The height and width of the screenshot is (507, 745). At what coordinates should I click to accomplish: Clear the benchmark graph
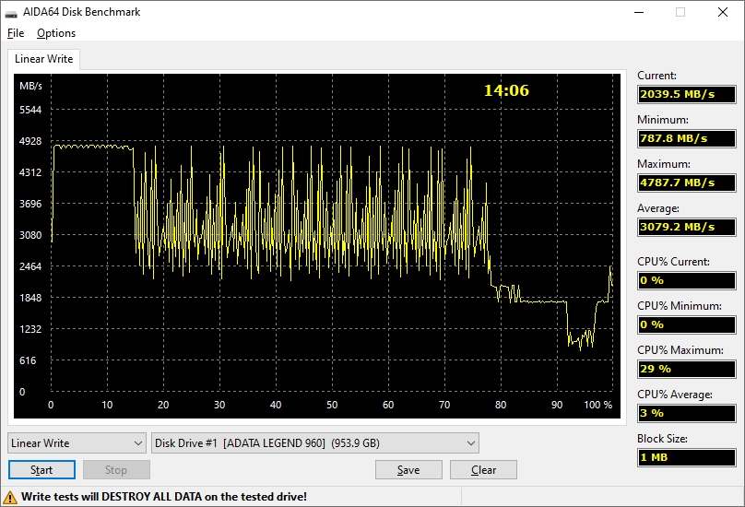coord(483,470)
